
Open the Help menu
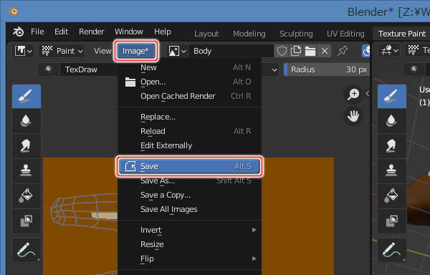click(x=163, y=32)
